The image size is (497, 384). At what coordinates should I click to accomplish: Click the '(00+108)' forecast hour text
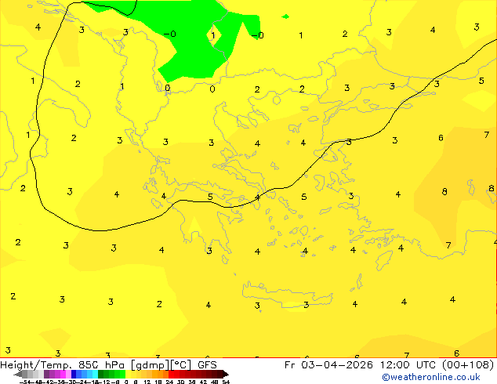(468, 365)
